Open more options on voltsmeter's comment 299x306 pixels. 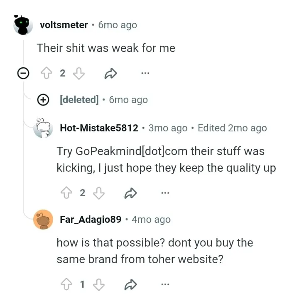145,74
